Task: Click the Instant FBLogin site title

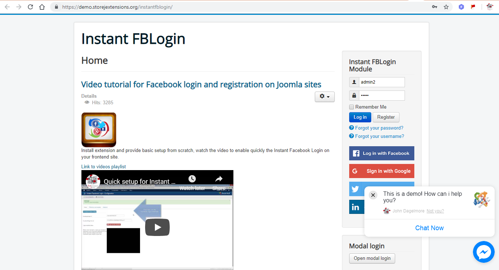Action: click(x=133, y=39)
